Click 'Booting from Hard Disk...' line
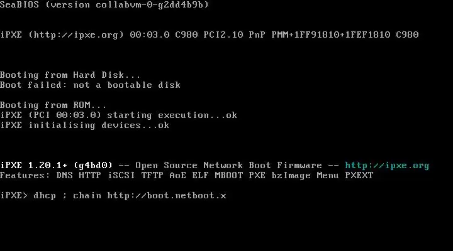Image resolution: width=453 pixels, height=251 pixels. tap(70, 75)
